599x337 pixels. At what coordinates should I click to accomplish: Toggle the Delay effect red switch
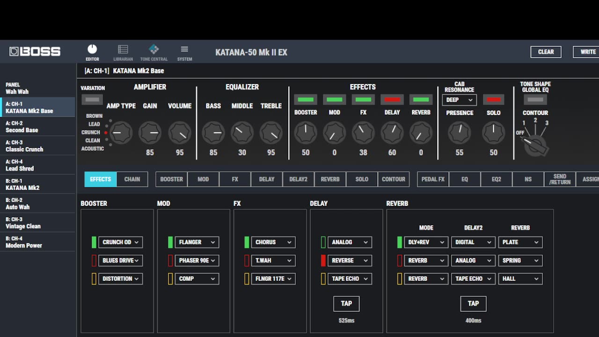pos(392,100)
